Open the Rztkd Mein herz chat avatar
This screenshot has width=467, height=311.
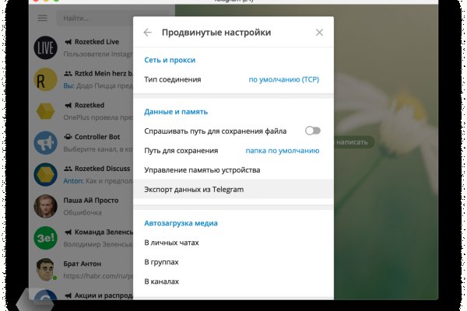click(46, 79)
